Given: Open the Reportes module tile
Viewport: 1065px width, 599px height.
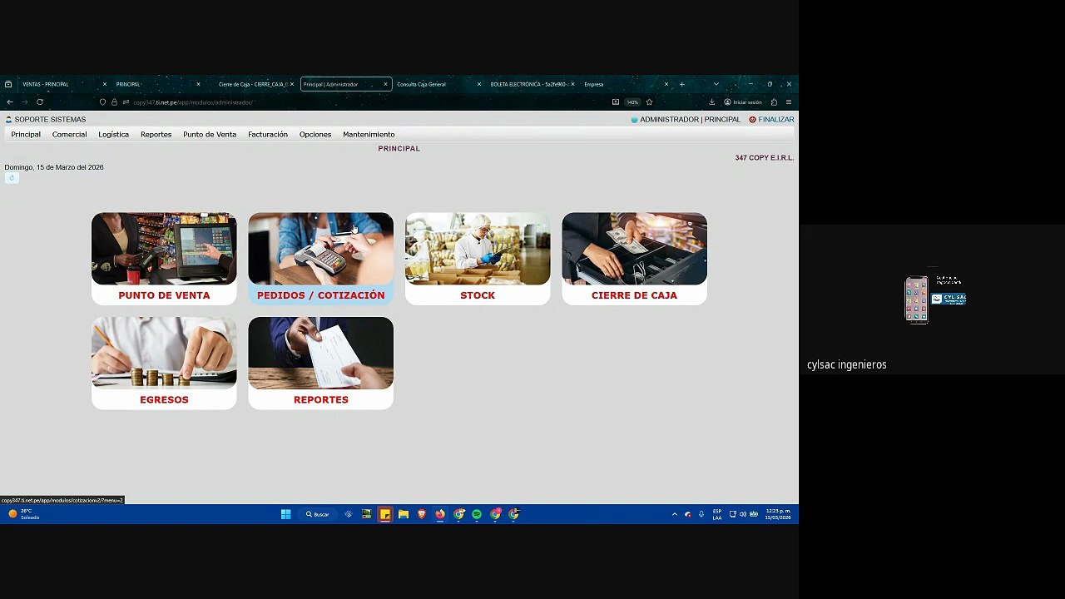Looking at the screenshot, I should click(x=320, y=363).
